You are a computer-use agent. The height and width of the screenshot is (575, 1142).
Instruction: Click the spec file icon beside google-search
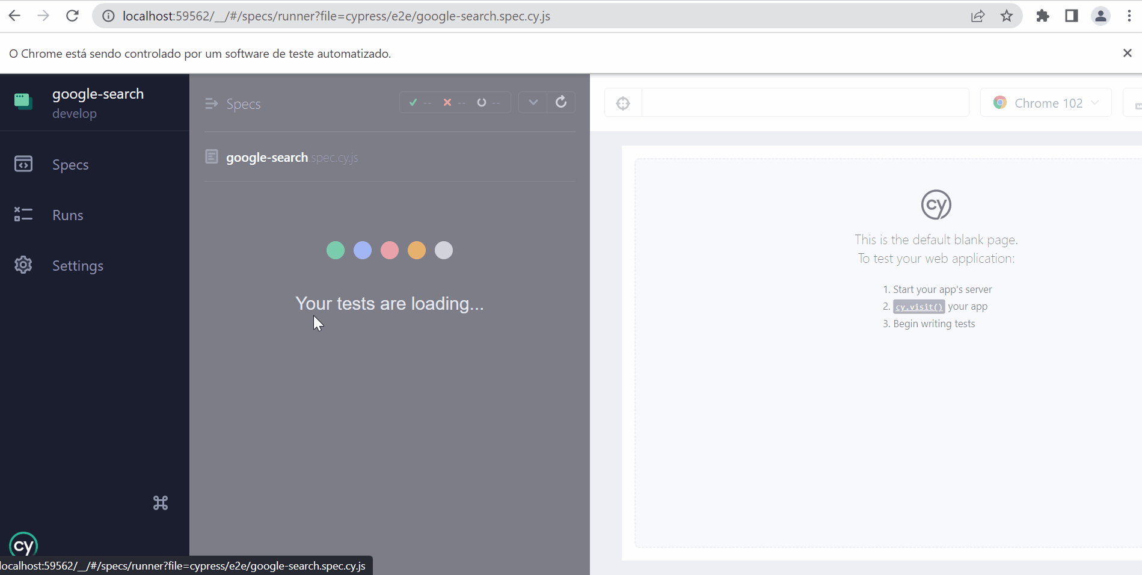click(212, 156)
